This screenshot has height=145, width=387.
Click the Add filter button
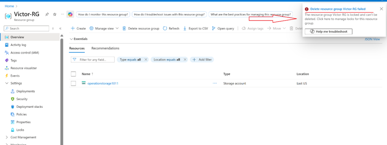click(202, 60)
